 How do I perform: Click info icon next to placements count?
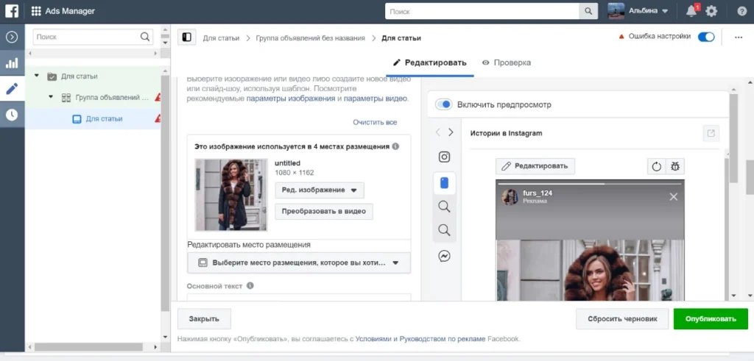395,146
